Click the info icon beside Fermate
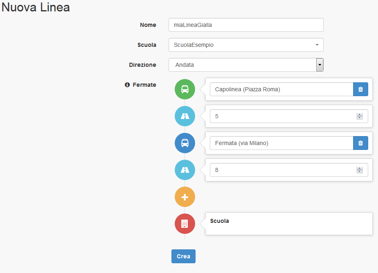Screen dimensions: 378x273 (x=127, y=85)
